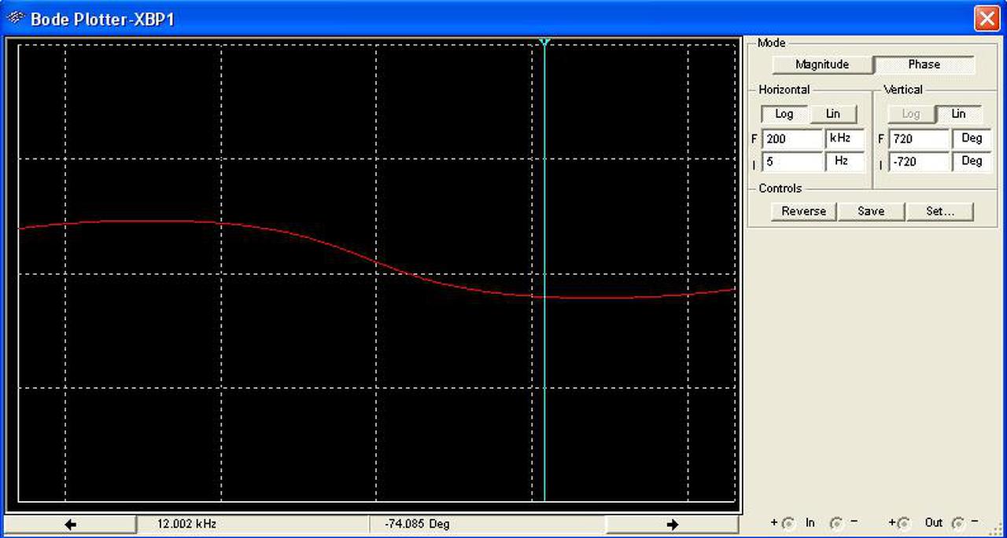
Task: Set the vertical axis to Lin
Action: 958,114
